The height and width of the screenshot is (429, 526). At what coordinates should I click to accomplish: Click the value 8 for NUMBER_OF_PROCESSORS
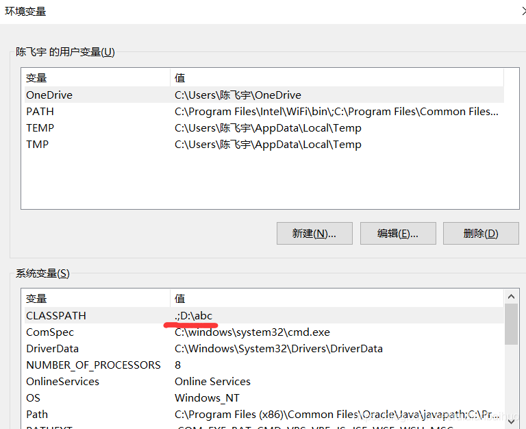coord(178,365)
